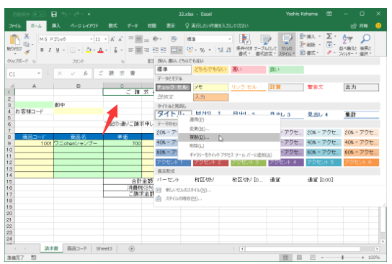Viewport: 392px width, 264px height.
Task: Click the fill color bucket icon
Action: click(88, 50)
